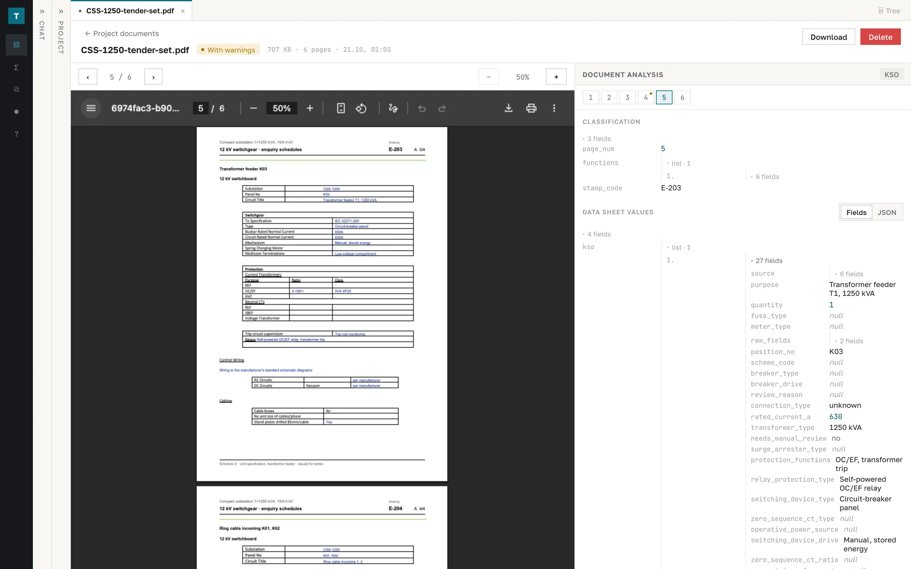Open the hexagon sidebar icon
The width and height of the screenshot is (911, 569).
point(16,112)
